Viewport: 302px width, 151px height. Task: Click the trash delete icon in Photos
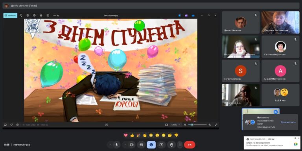(x=28, y=15)
